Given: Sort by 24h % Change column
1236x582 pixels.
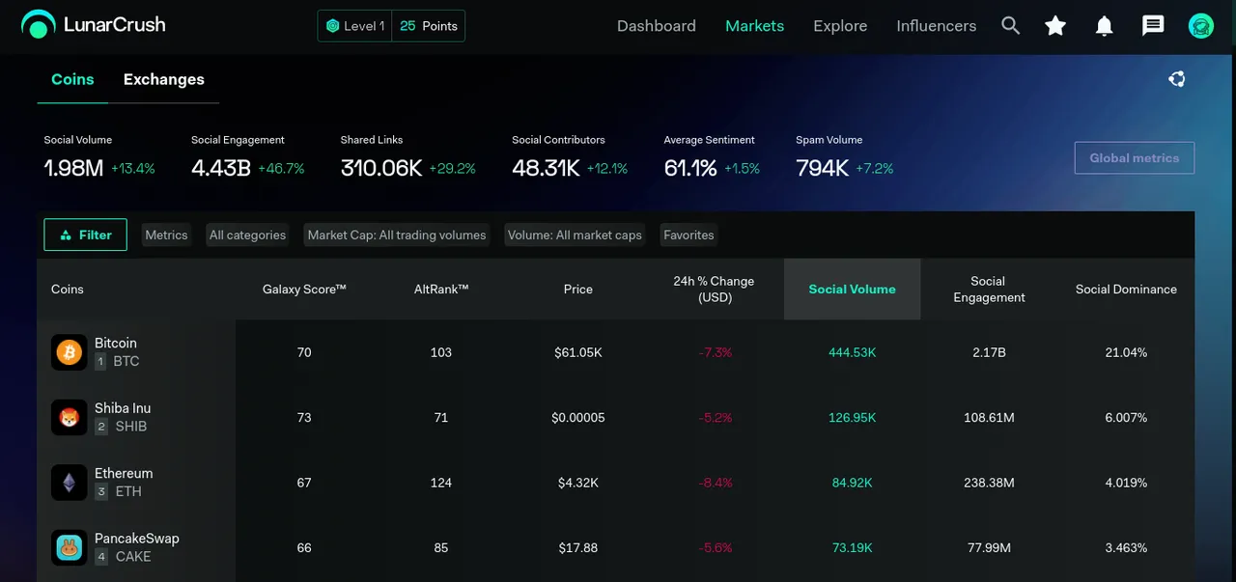Looking at the screenshot, I should [x=714, y=290].
